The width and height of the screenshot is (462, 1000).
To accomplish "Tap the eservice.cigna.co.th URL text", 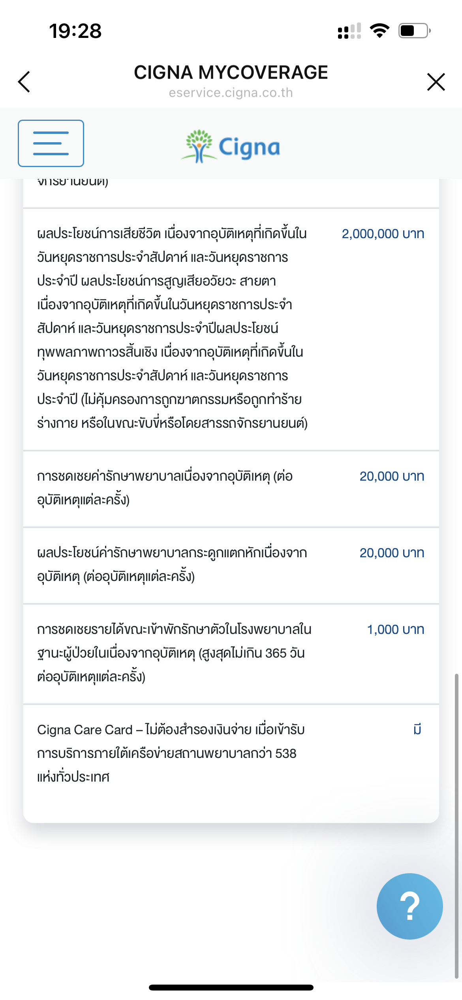I will pos(231,93).
